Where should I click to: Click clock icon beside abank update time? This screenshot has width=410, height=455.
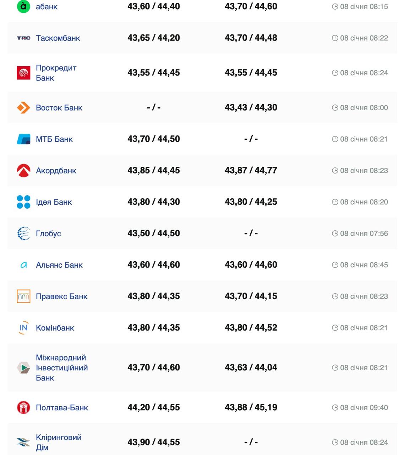click(x=335, y=6)
